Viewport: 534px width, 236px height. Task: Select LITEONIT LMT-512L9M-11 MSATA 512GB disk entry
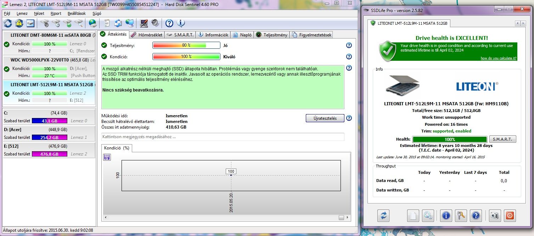click(x=49, y=93)
